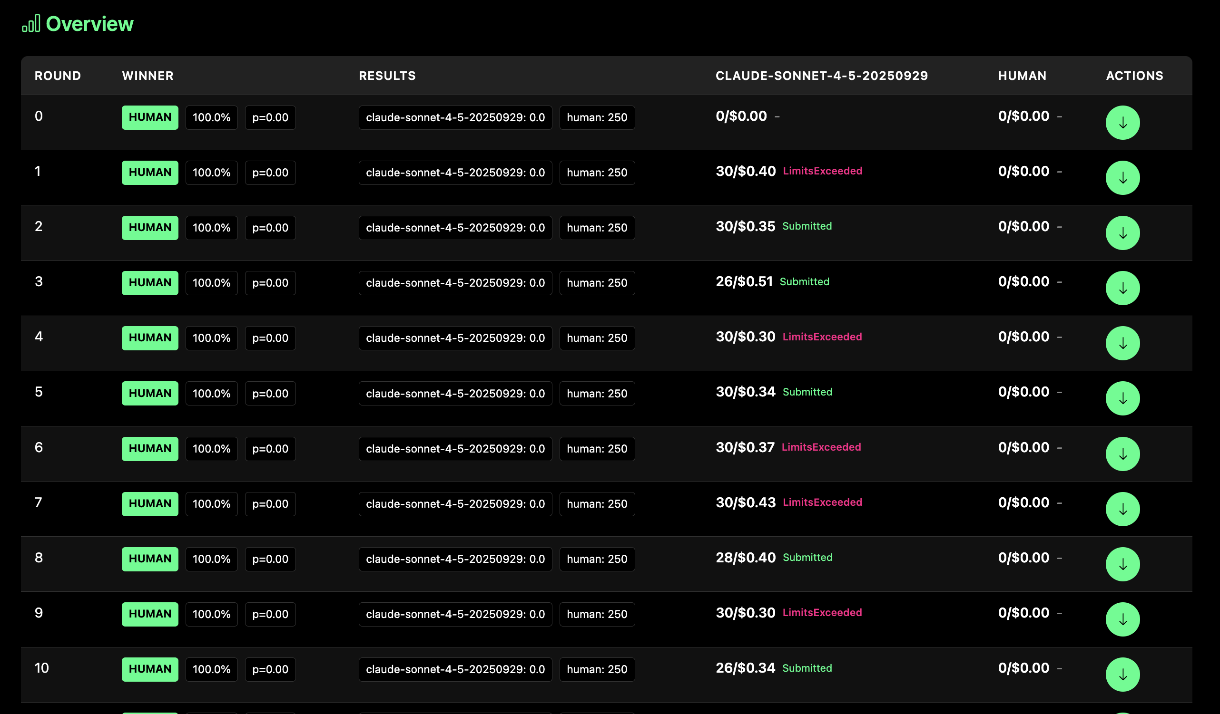This screenshot has height=714, width=1220.
Task: Click the HUMAN winner badge in round 2
Action: coord(149,227)
